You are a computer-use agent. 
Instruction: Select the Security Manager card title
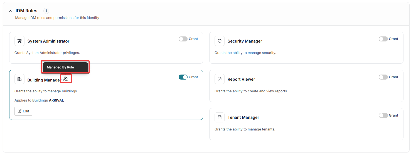[x=245, y=41]
